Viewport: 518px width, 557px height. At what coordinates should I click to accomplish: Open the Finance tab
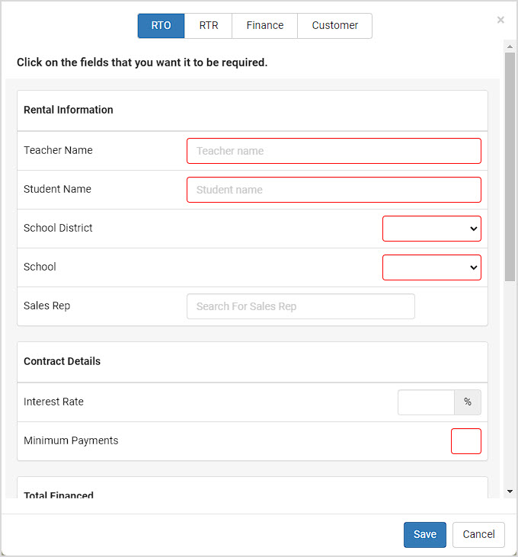[265, 26]
